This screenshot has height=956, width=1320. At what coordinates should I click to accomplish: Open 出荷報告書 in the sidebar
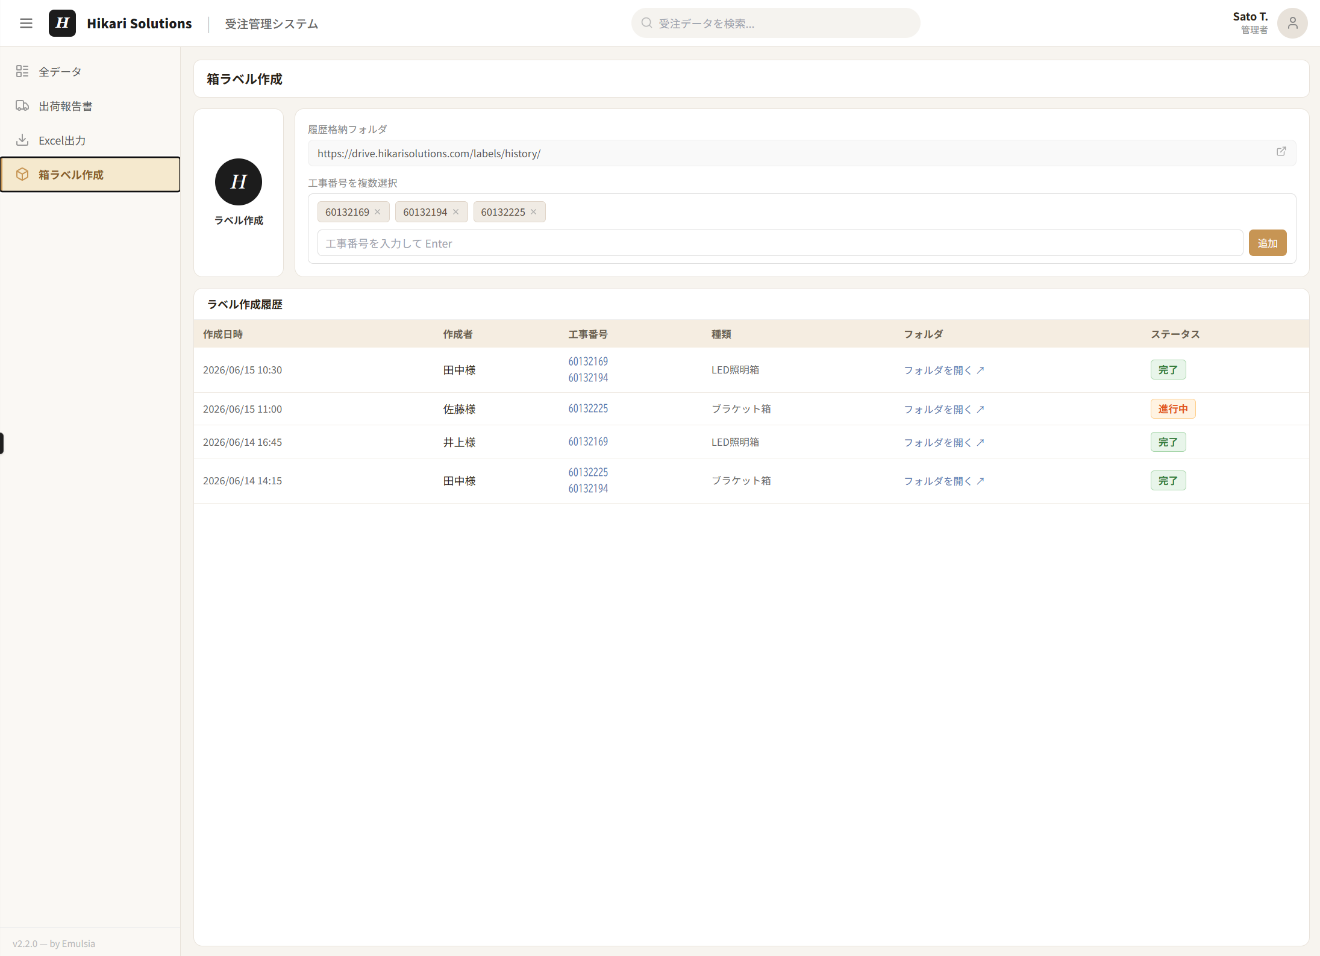coord(90,106)
